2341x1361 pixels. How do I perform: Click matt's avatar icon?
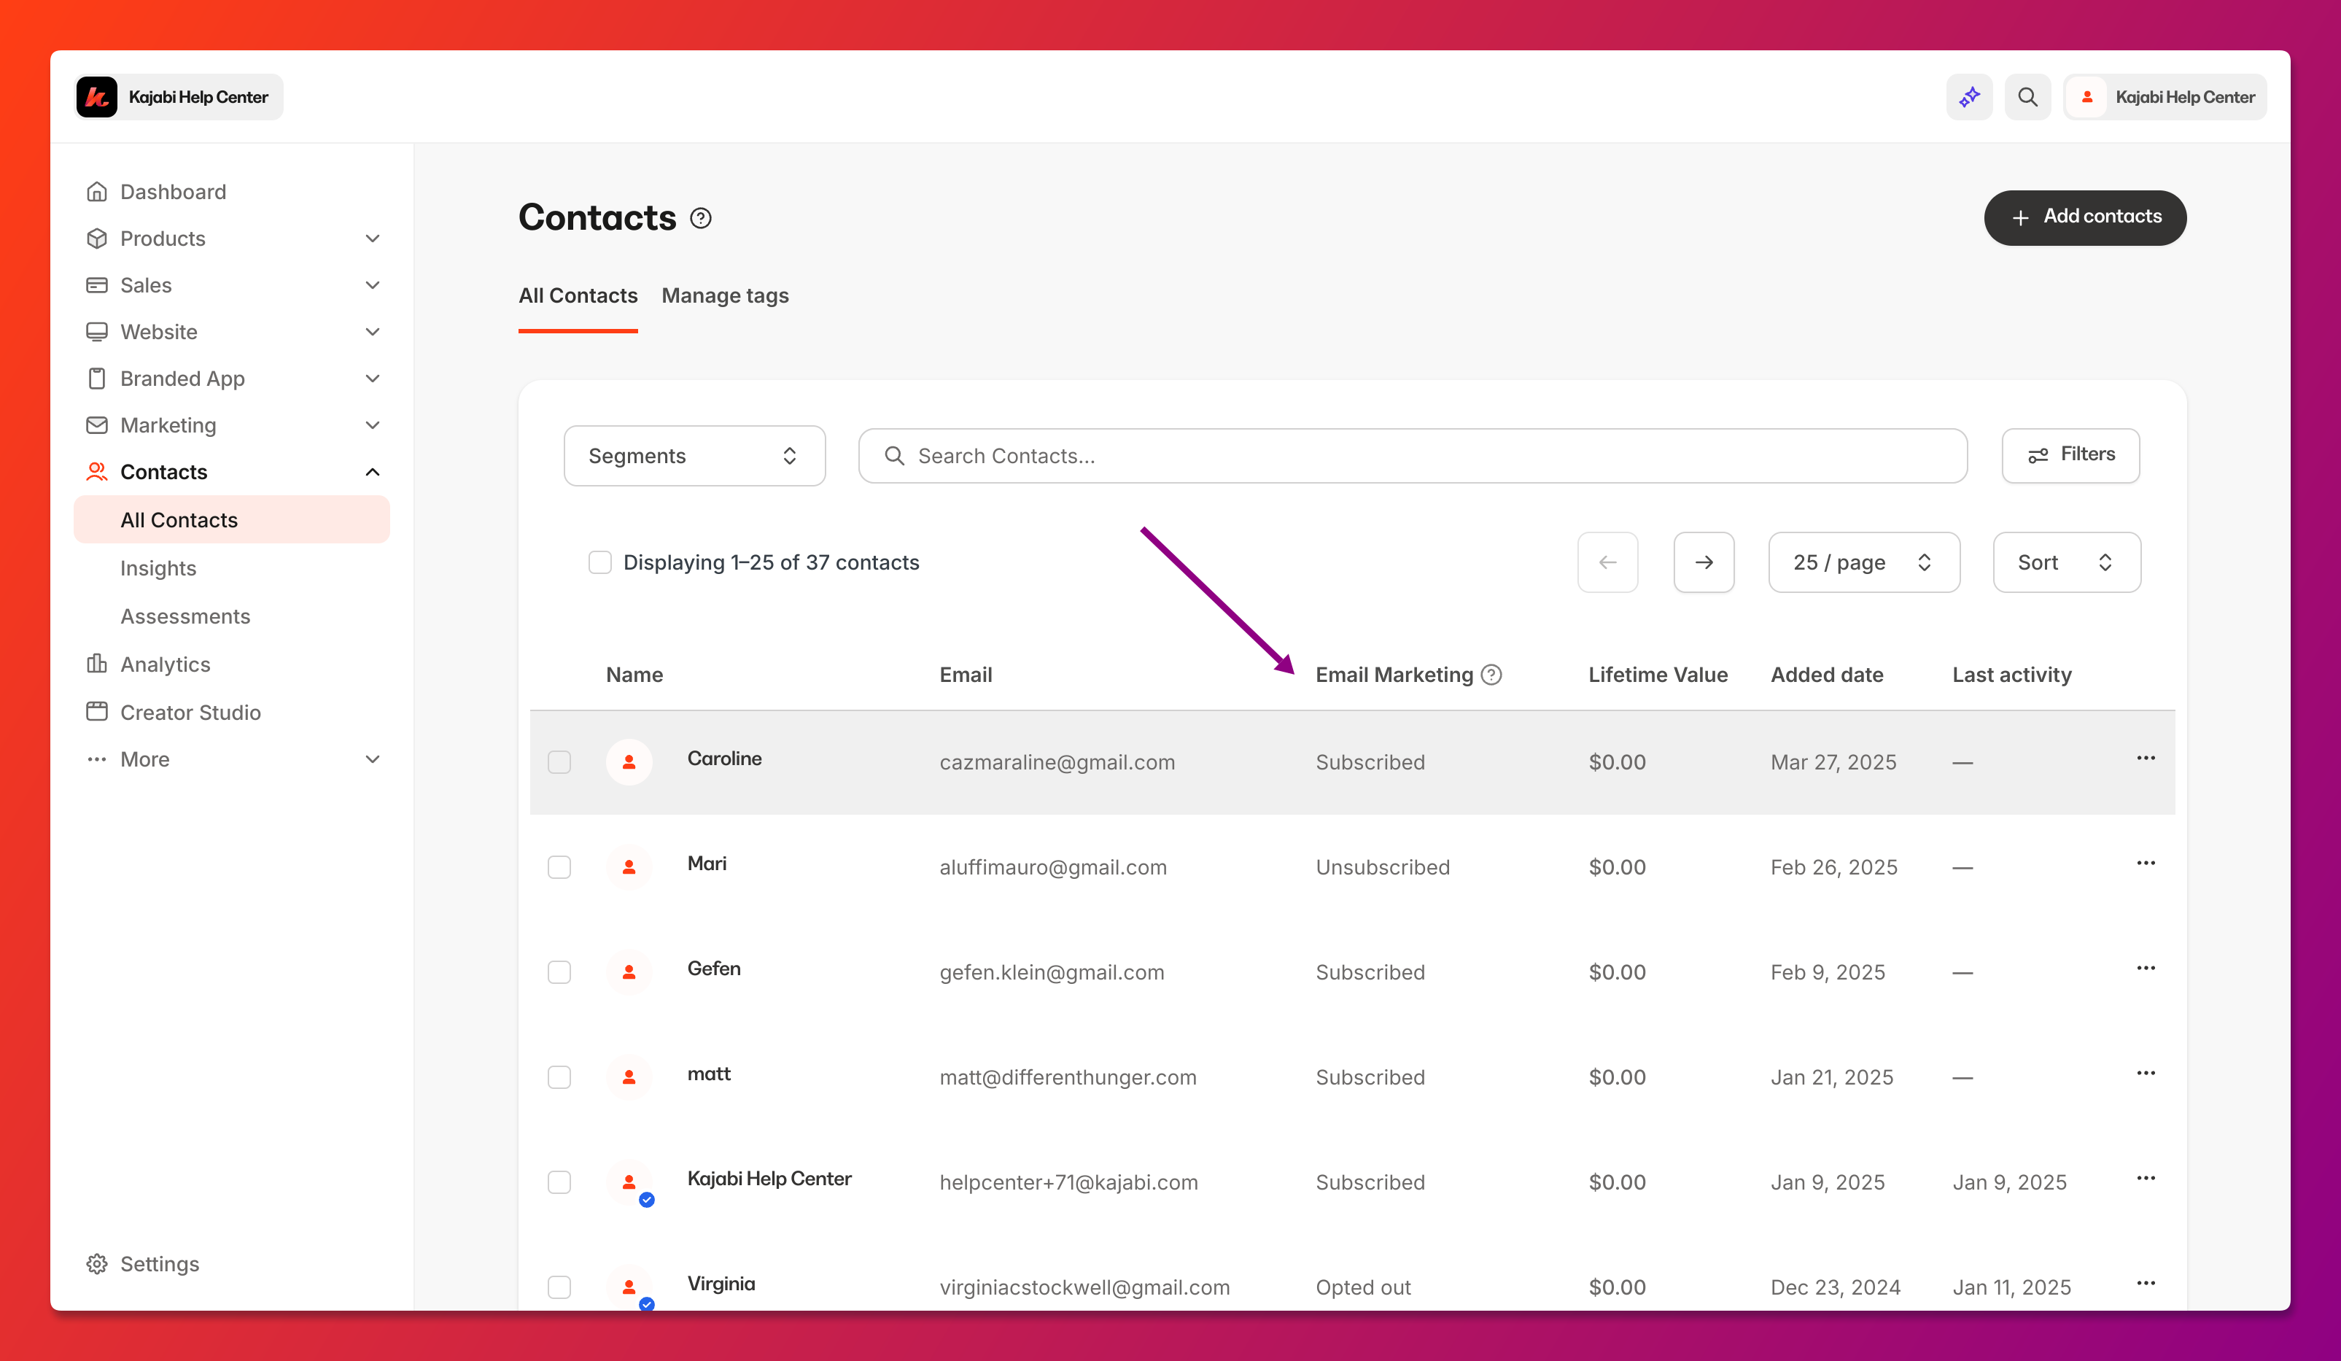tap(629, 1077)
